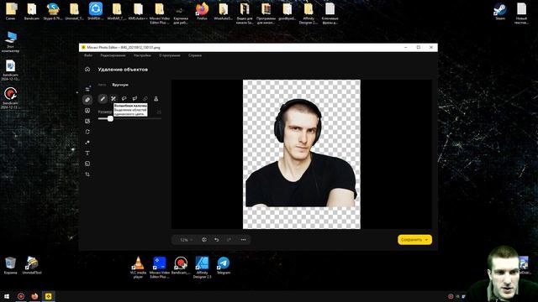The image size is (538, 302).
Task: Open the О программе menu
Action: [x=170, y=55]
